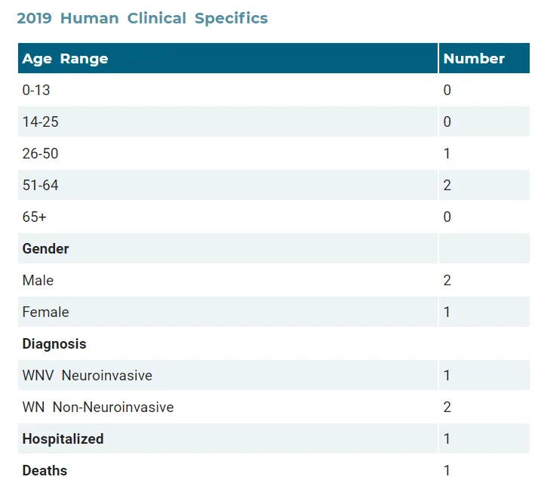Click the 'Diagnosis' section label

54,343
